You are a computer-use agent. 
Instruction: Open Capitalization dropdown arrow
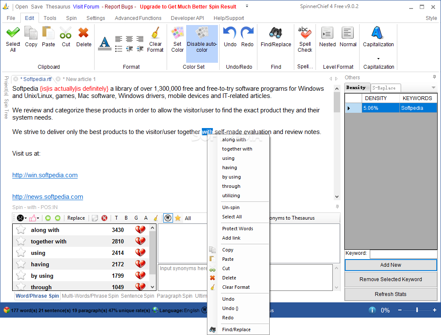click(x=378, y=59)
